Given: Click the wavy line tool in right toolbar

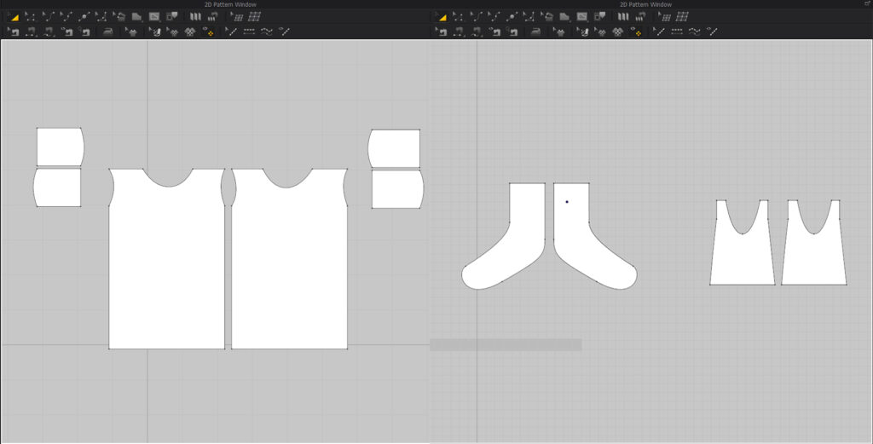Looking at the screenshot, I should click(x=695, y=32).
